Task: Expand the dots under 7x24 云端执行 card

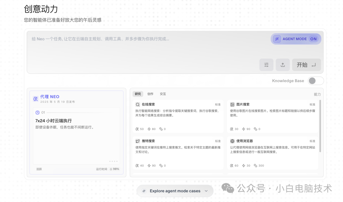Action: pos(113,161)
